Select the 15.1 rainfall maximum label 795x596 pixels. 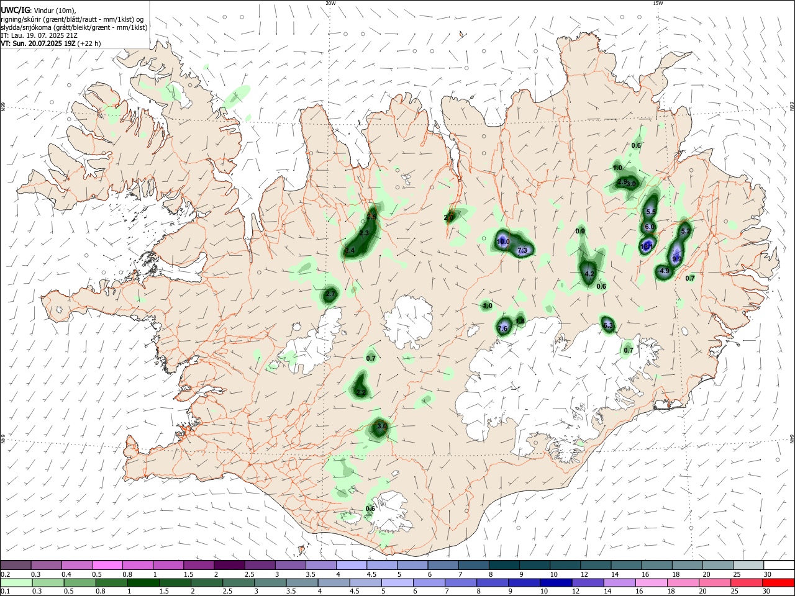[647, 246]
